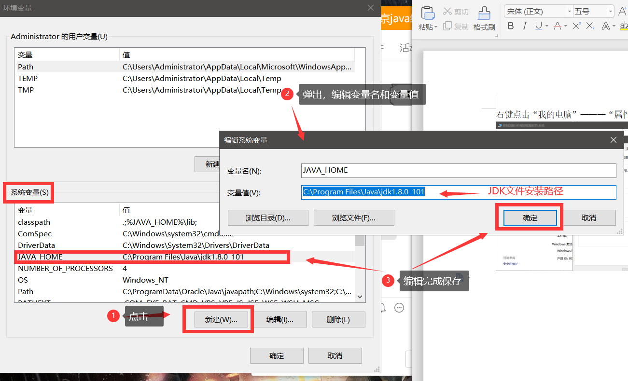Open the font size dropdown
The width and height of the screenshot is (628, 381).
(610, 11)
